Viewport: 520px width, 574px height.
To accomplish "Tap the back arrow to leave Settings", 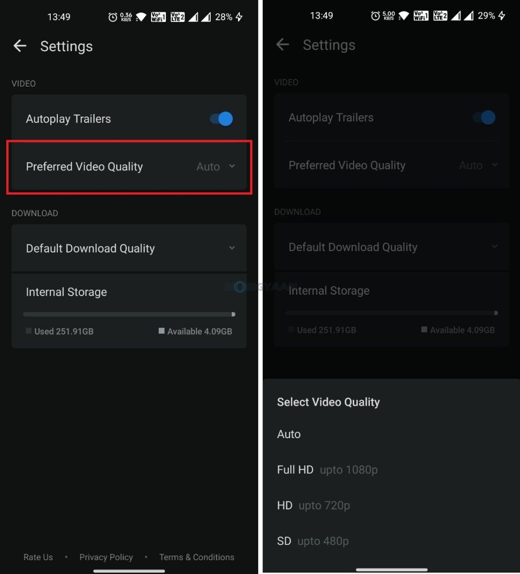I will coord(19,45).
